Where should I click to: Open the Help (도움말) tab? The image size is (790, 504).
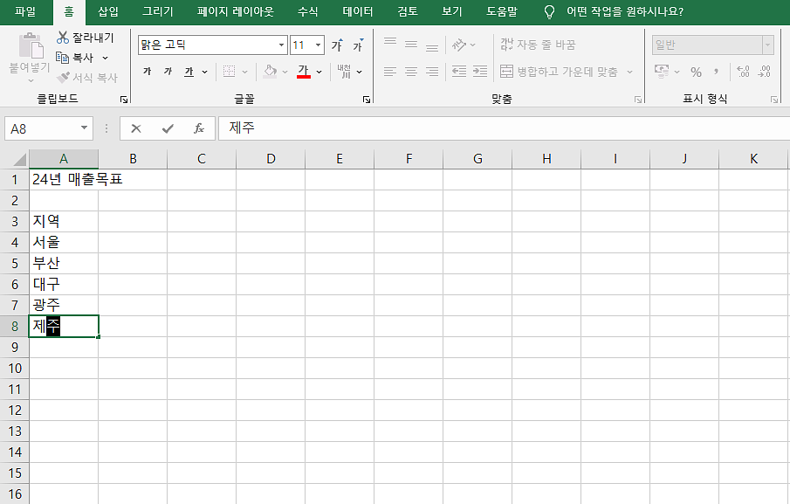pyautogui.click(x=501, y=11)
